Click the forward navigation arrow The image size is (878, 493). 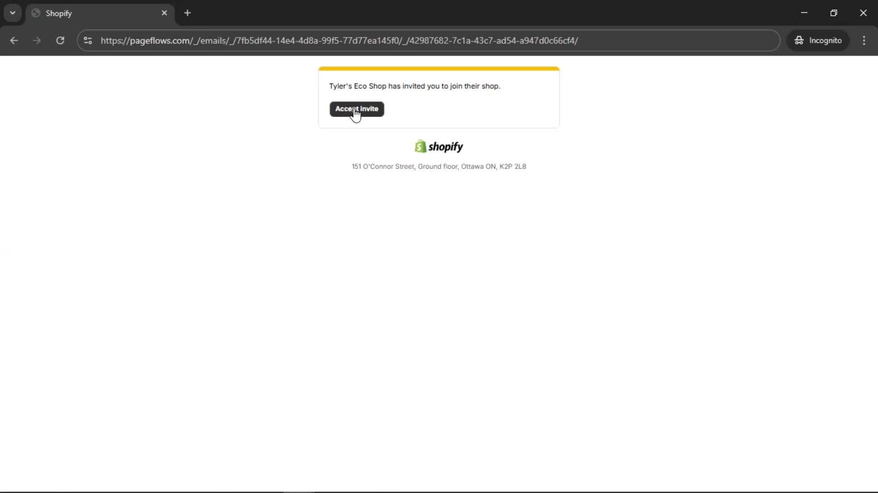37,41
